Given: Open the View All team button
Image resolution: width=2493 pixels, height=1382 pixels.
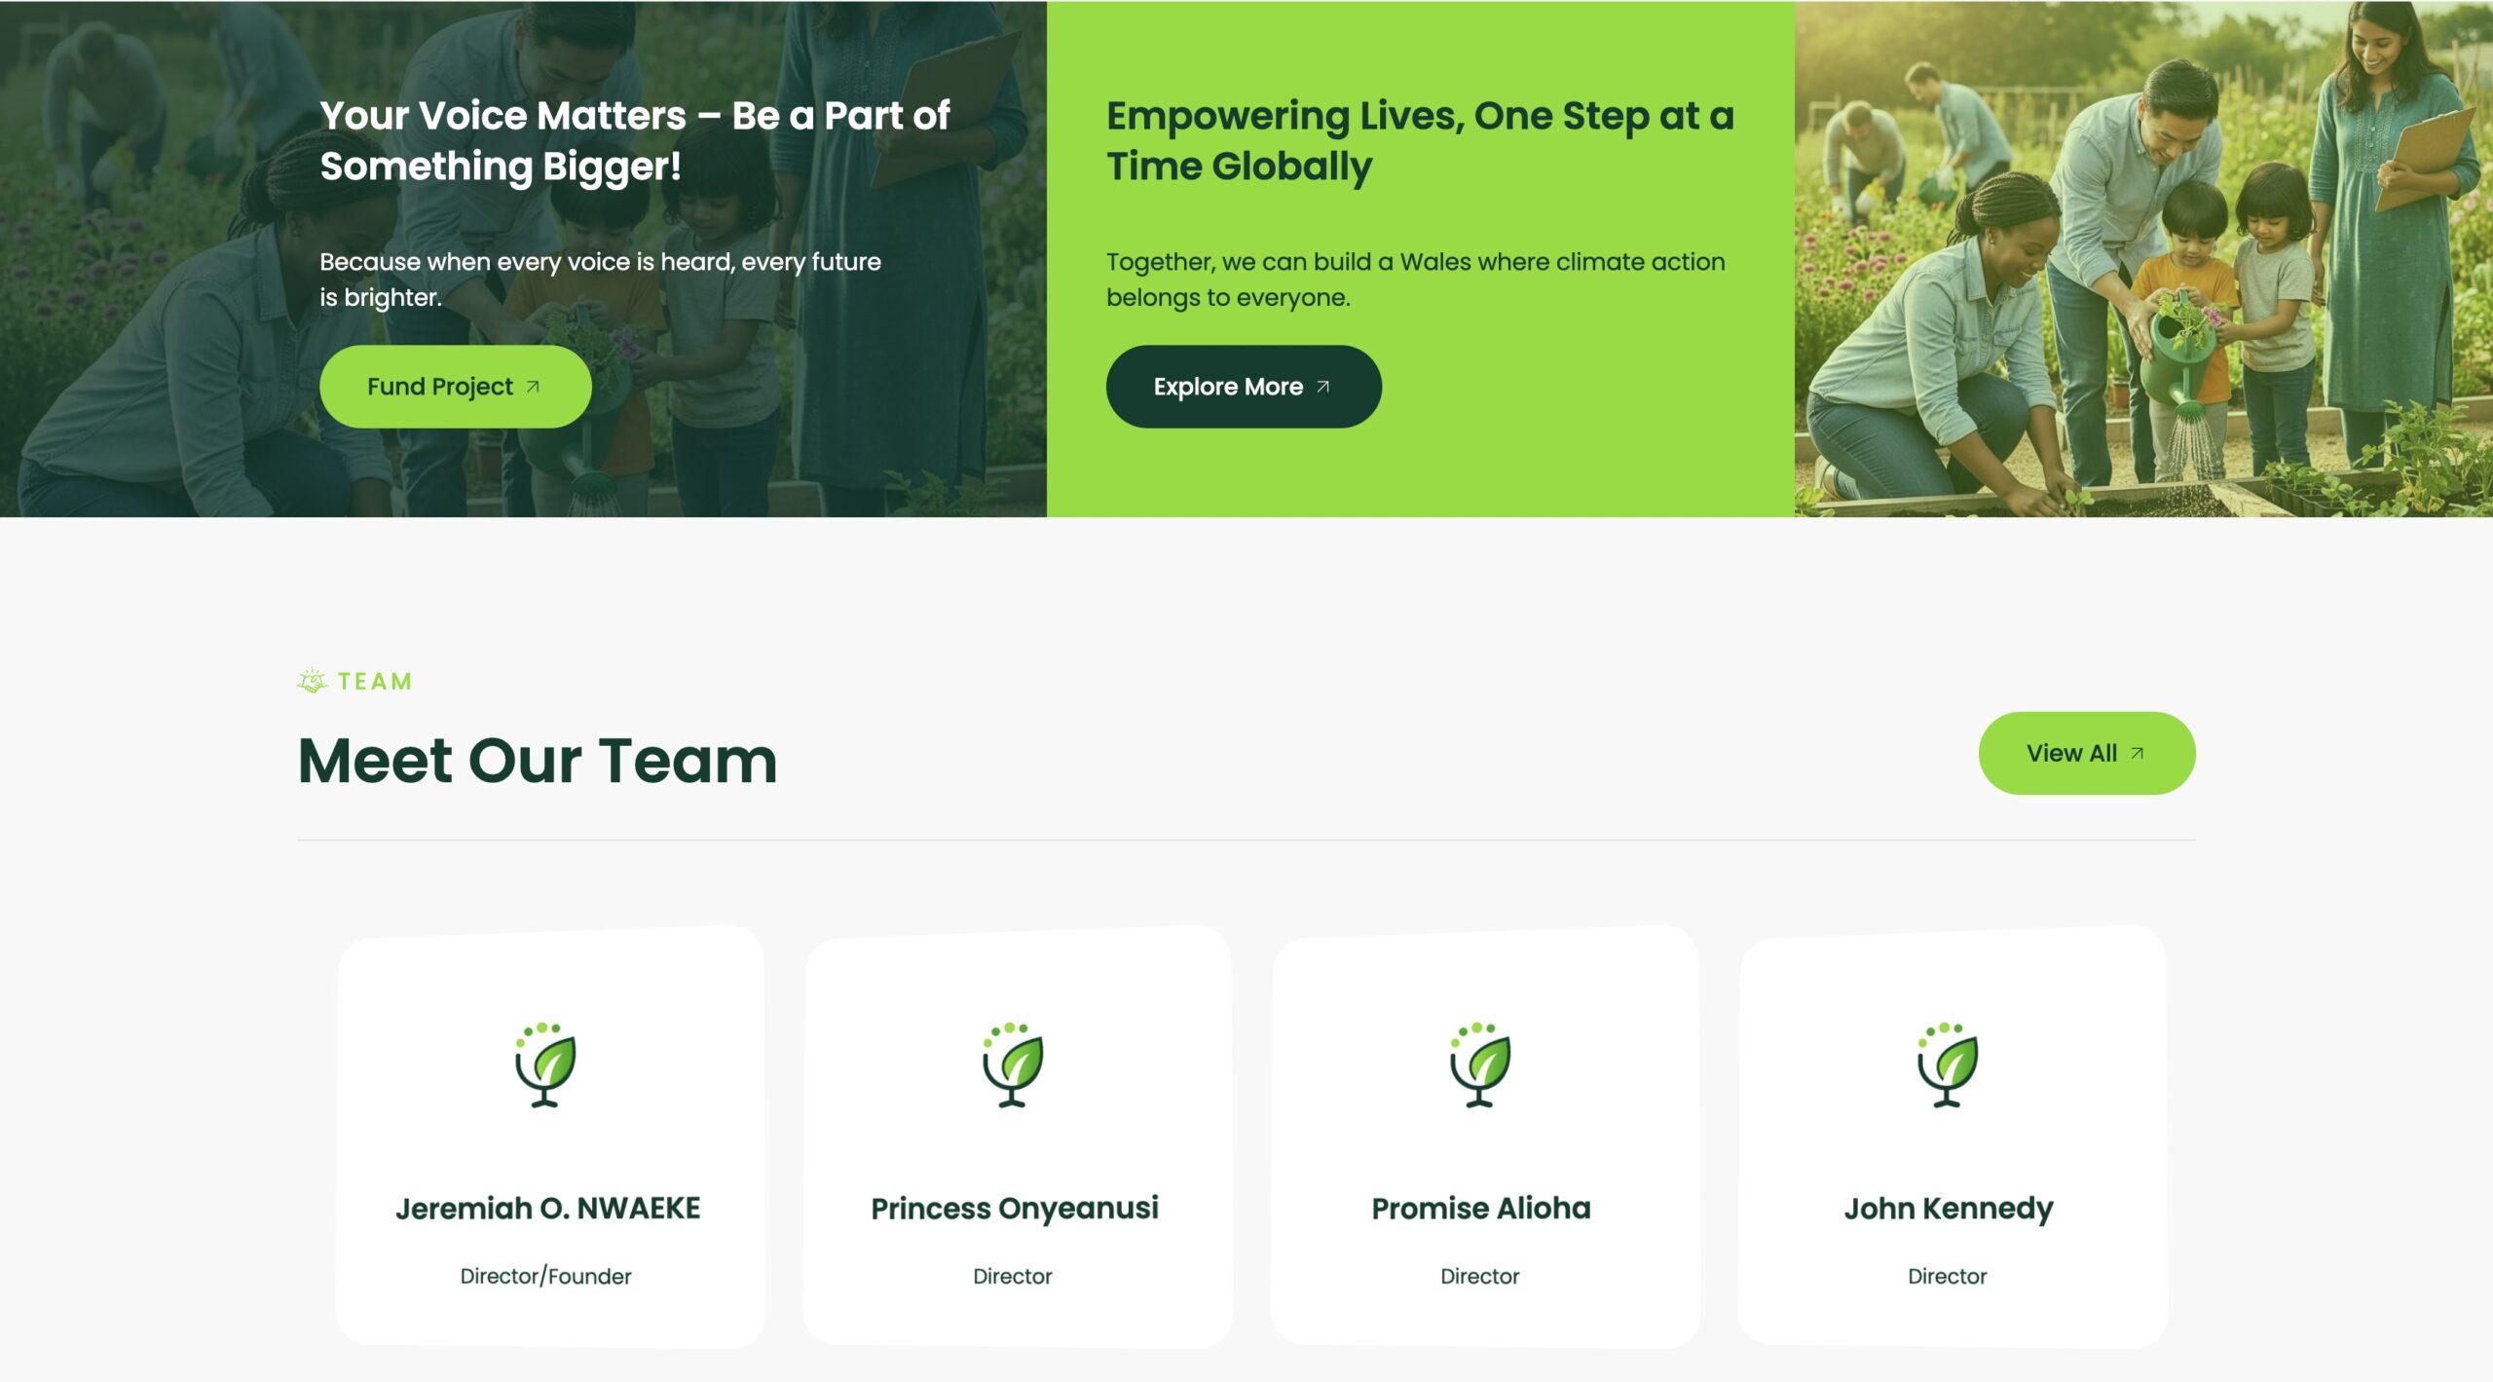Looking at the screenshot, I should 2086,753.
